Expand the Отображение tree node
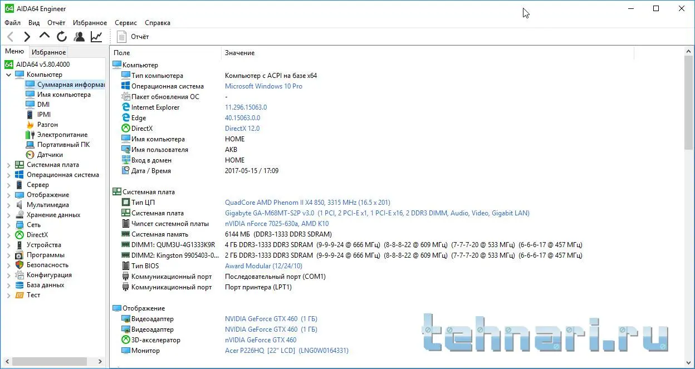695x369 pixels. point(9,195)
